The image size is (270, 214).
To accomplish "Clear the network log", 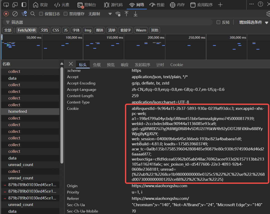I will point(15,14).
